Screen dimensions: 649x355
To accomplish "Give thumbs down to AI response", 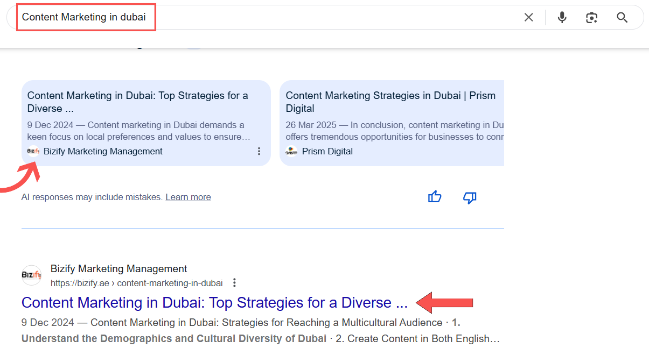I will point(470,197).
